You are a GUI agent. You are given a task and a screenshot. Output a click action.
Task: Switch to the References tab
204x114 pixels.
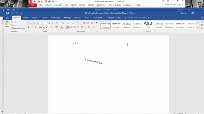tap(55, 18)
